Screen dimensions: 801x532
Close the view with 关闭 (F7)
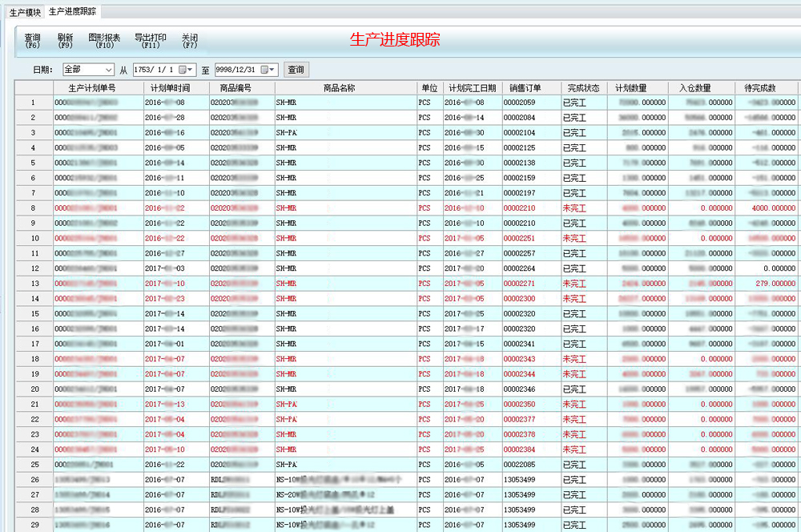(190, 41)
